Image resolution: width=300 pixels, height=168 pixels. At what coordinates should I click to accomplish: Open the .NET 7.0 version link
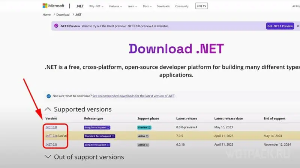point(51,136)
